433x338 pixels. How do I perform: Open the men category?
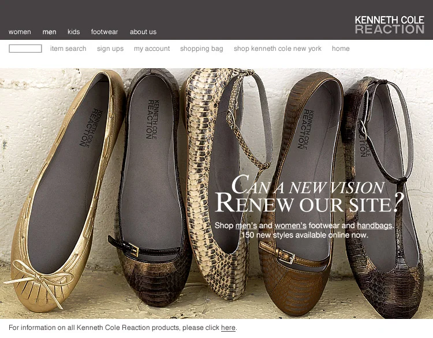50,32
